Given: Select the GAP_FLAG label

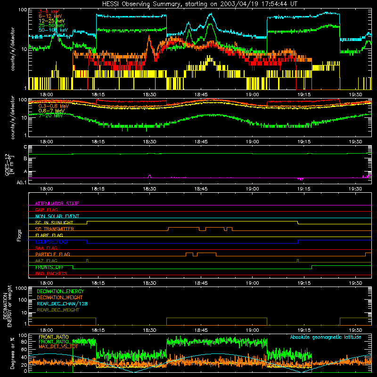Looking at the screenshot, I should click(x=46, y=210).
